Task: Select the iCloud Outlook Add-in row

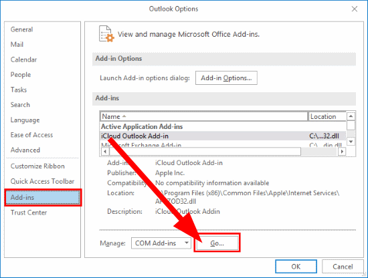Action: tap(223, 136)
